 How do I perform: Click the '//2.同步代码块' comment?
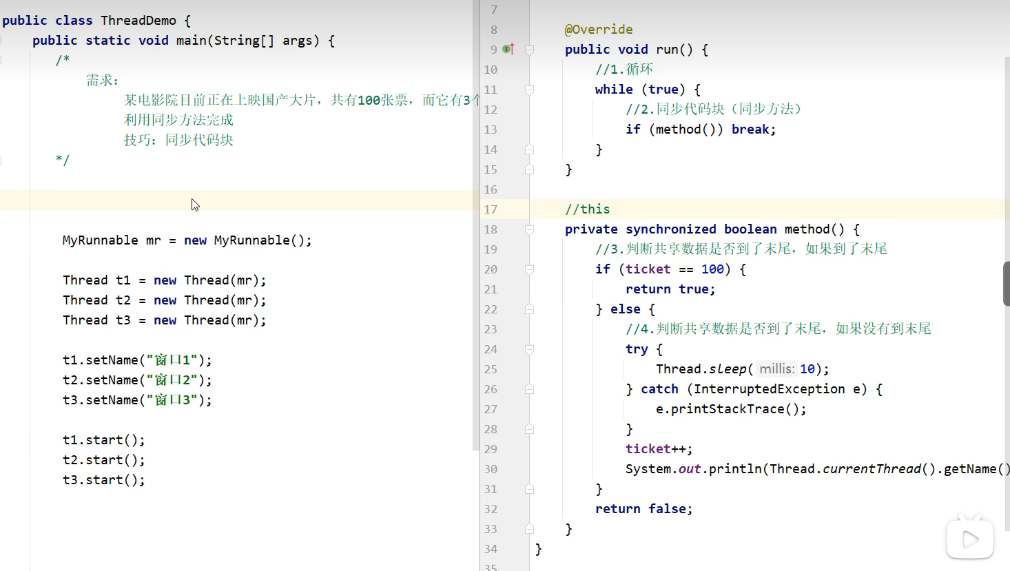714,110
